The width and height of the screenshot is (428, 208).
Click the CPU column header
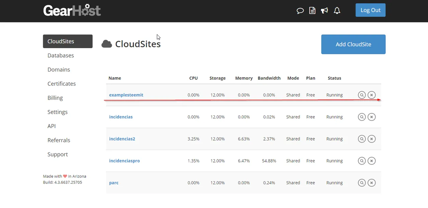point(193,78)
